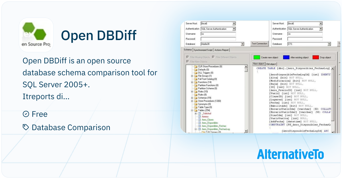Open the left Authentication dropdown

(x=234, y=29)
